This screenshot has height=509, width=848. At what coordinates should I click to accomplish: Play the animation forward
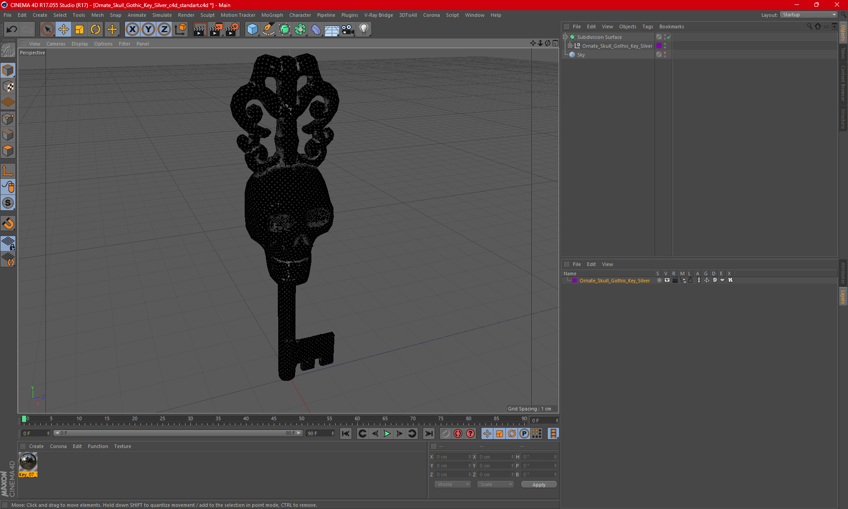pos(387,433)
